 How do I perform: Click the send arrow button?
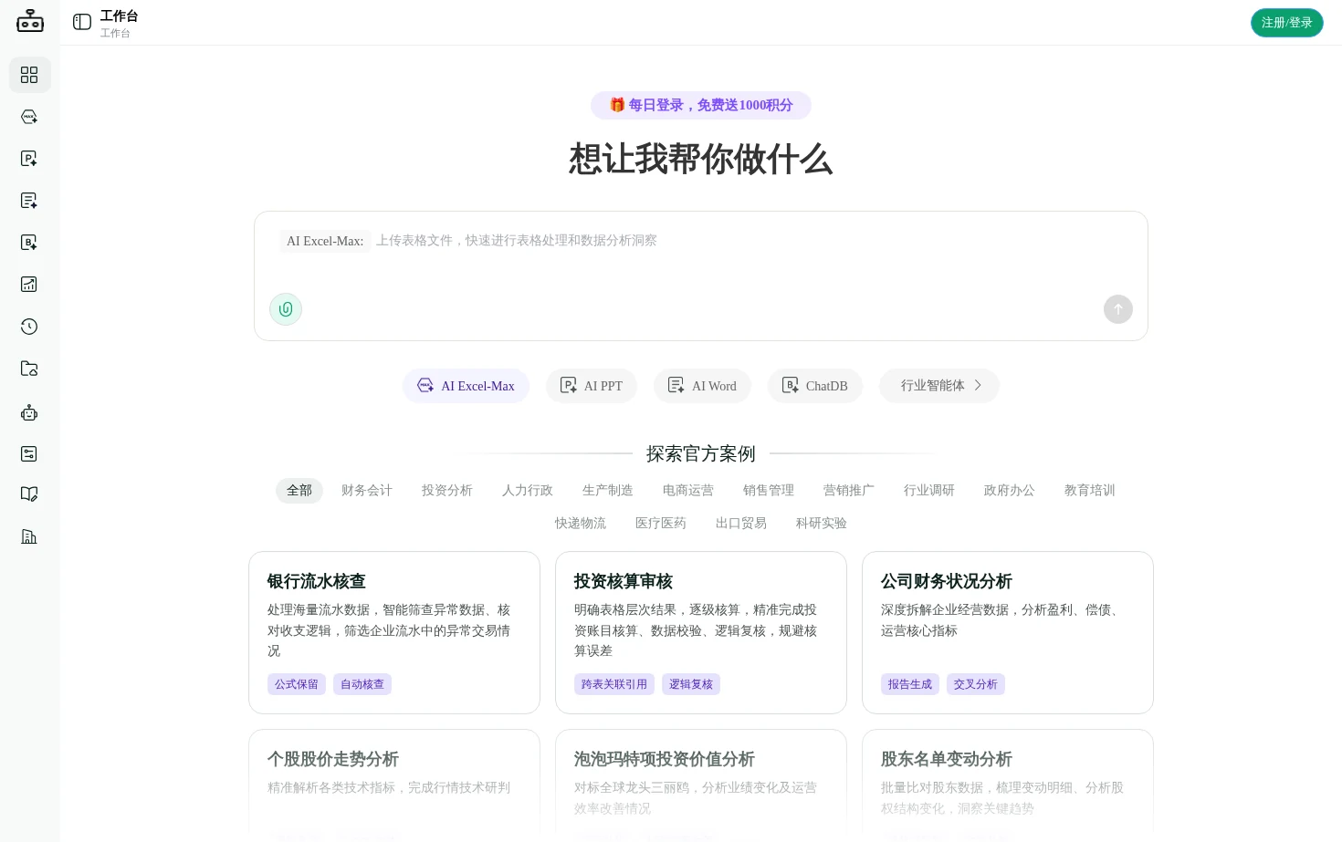[1118, 309]
